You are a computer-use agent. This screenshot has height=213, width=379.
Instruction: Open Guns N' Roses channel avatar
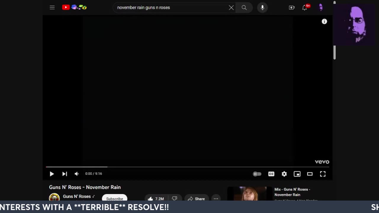(x=54, y=197)
